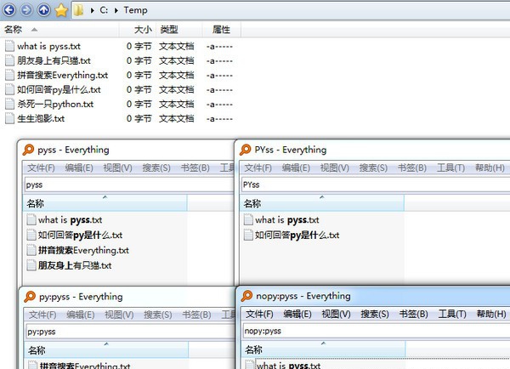Open 帮助(H) menu in nopy:pyss window

pos(491,314)
